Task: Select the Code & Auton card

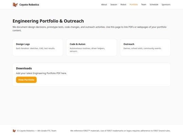Action: (x=91, y=48)
